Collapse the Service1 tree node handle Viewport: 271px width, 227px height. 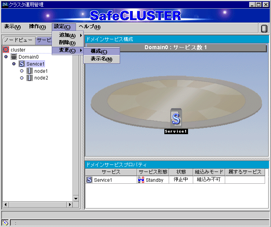click(x=14, y=64)
